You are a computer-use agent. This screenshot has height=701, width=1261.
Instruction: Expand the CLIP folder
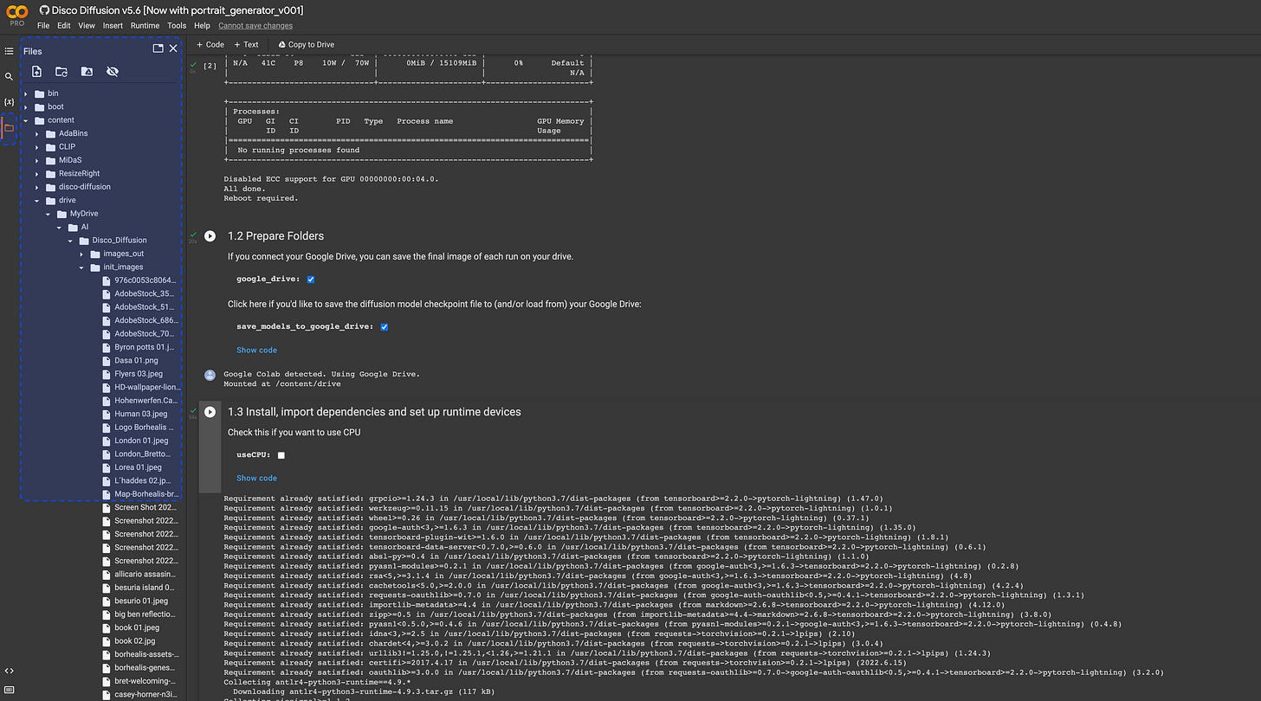[x=37, y=147]
